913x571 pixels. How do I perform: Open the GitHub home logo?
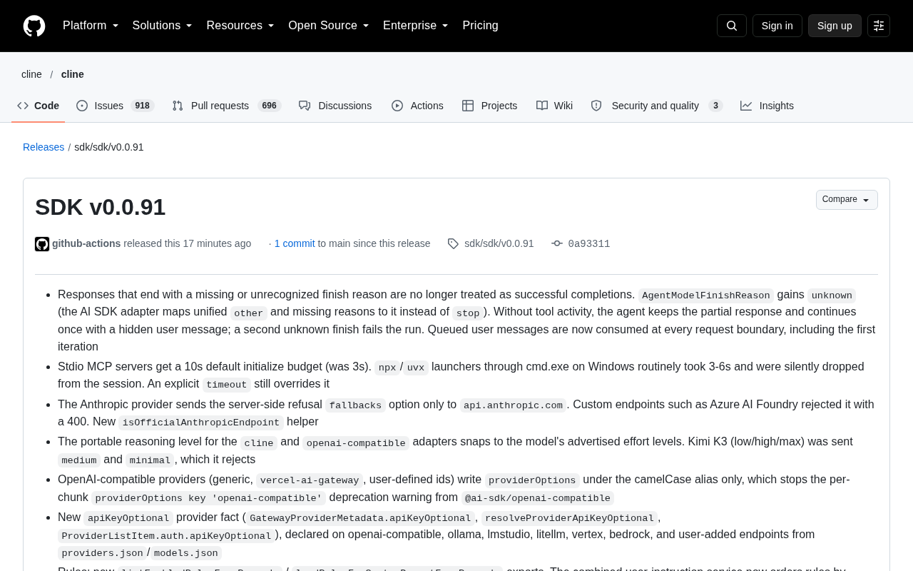pyautogui.click(x=34, y=26)
